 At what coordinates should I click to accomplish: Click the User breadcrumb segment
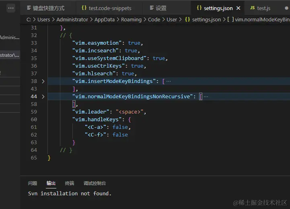pyautogui.click(x=172, y=20)
